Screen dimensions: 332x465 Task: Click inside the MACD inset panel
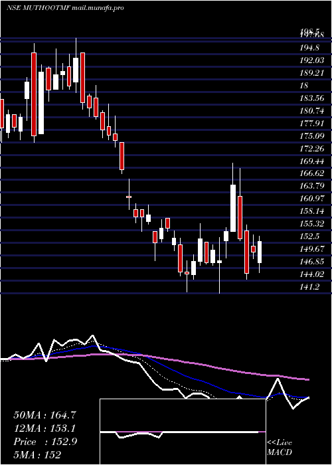[x=183, y=432]
